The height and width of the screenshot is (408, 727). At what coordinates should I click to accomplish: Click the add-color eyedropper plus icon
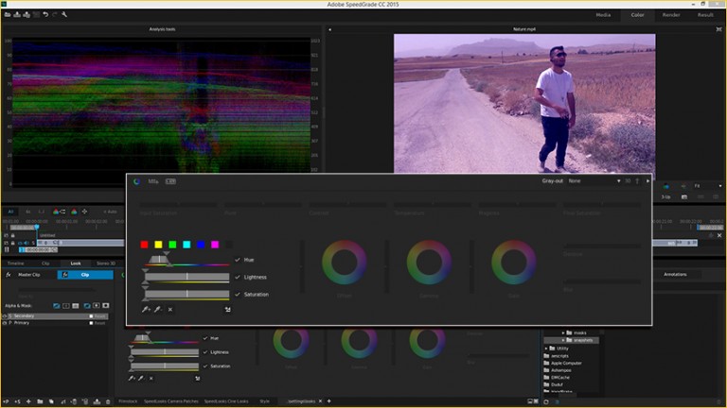(x=146, y=310)
